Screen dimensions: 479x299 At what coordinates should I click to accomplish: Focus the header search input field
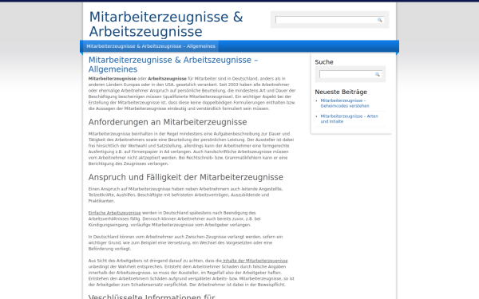coord(327,20)
